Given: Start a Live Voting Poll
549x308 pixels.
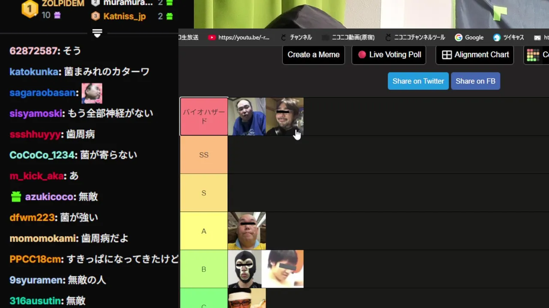Looking at the screenshot, I should click(389, 55).
